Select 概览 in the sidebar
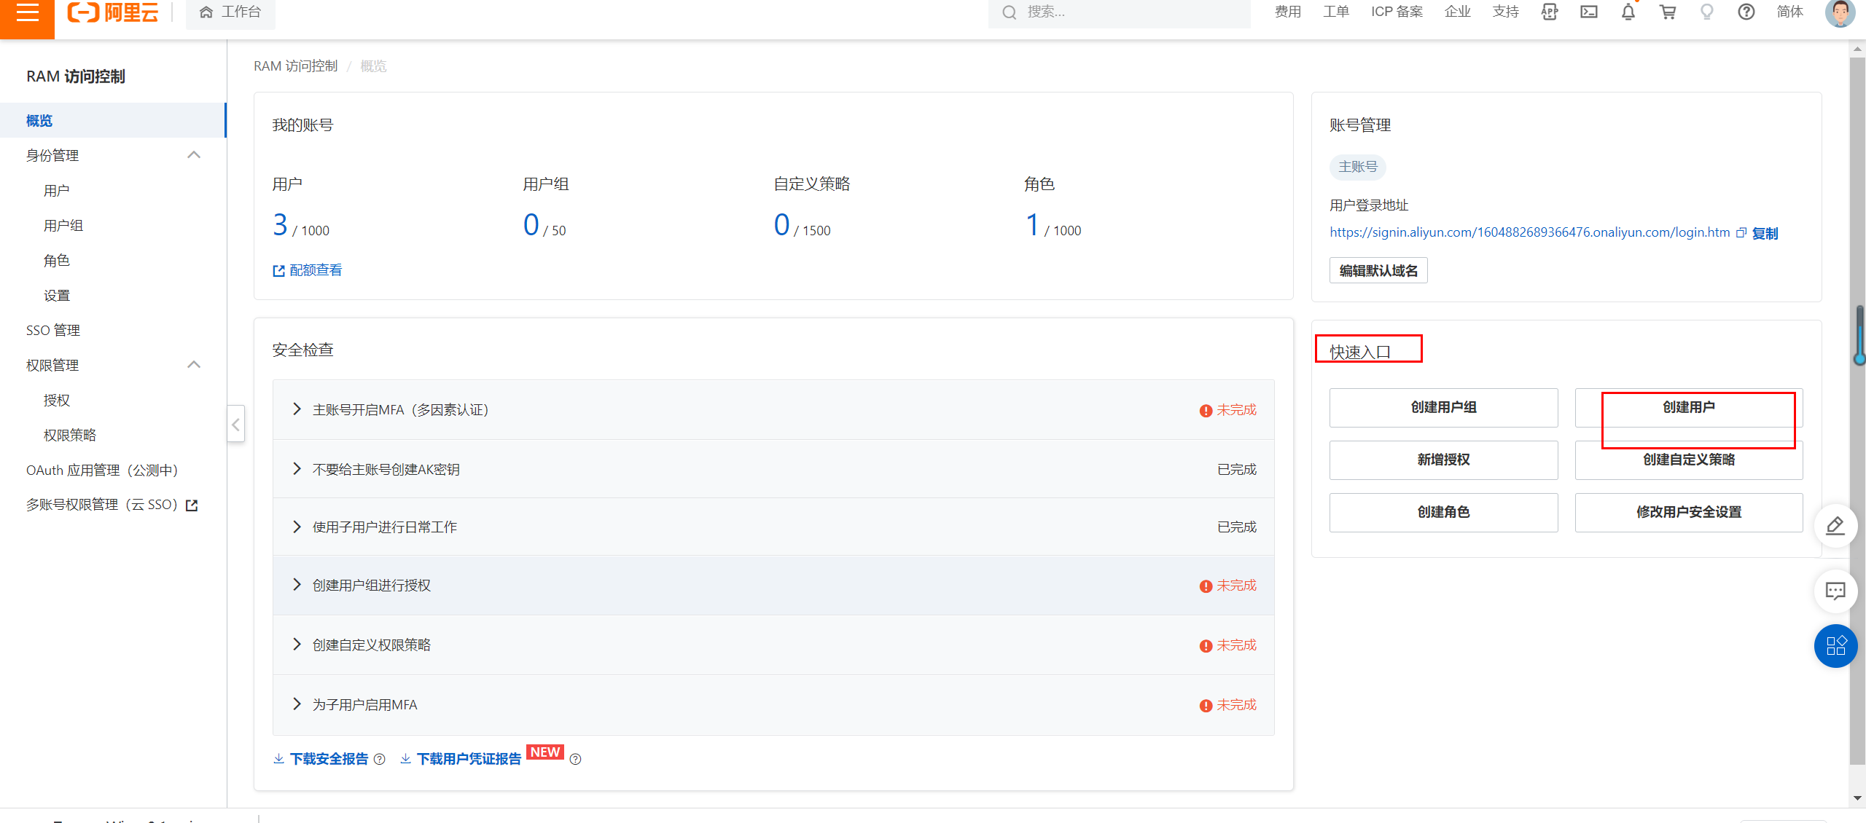Image resolution: width=1866 pixels, height=823 pixels. click(x=113, y=120)
